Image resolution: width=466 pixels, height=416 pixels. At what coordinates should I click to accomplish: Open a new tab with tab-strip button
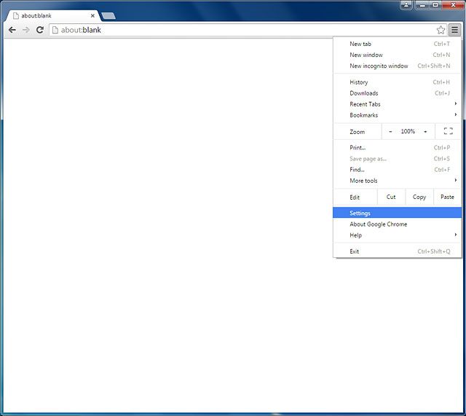click(108, 15)
